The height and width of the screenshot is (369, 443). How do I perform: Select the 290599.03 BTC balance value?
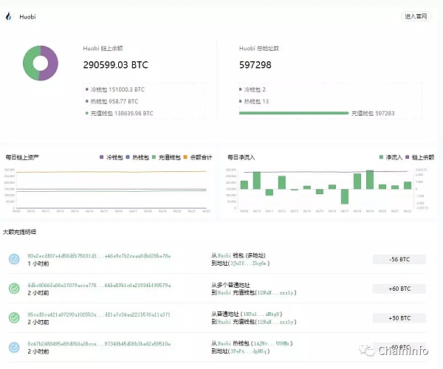(x=116, y=65)
